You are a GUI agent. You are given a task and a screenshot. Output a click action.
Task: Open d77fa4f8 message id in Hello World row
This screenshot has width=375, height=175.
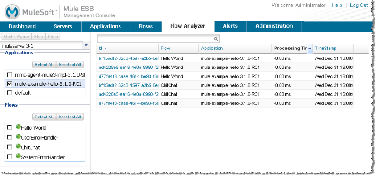tap(129, 76)
